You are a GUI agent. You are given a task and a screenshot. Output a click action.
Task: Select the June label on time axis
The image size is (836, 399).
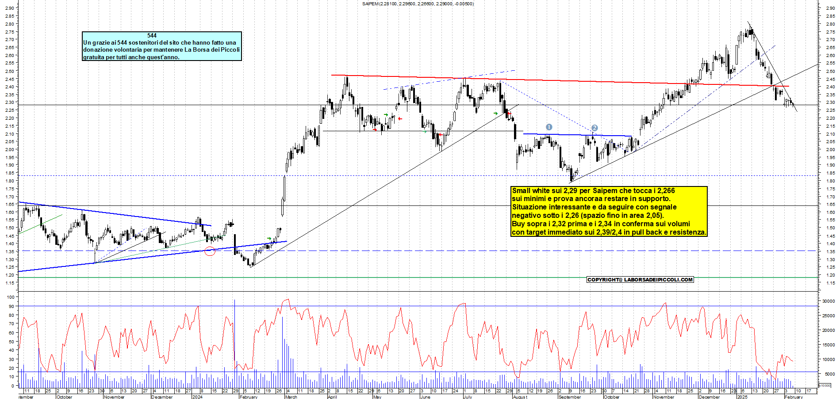pos(425,397)
